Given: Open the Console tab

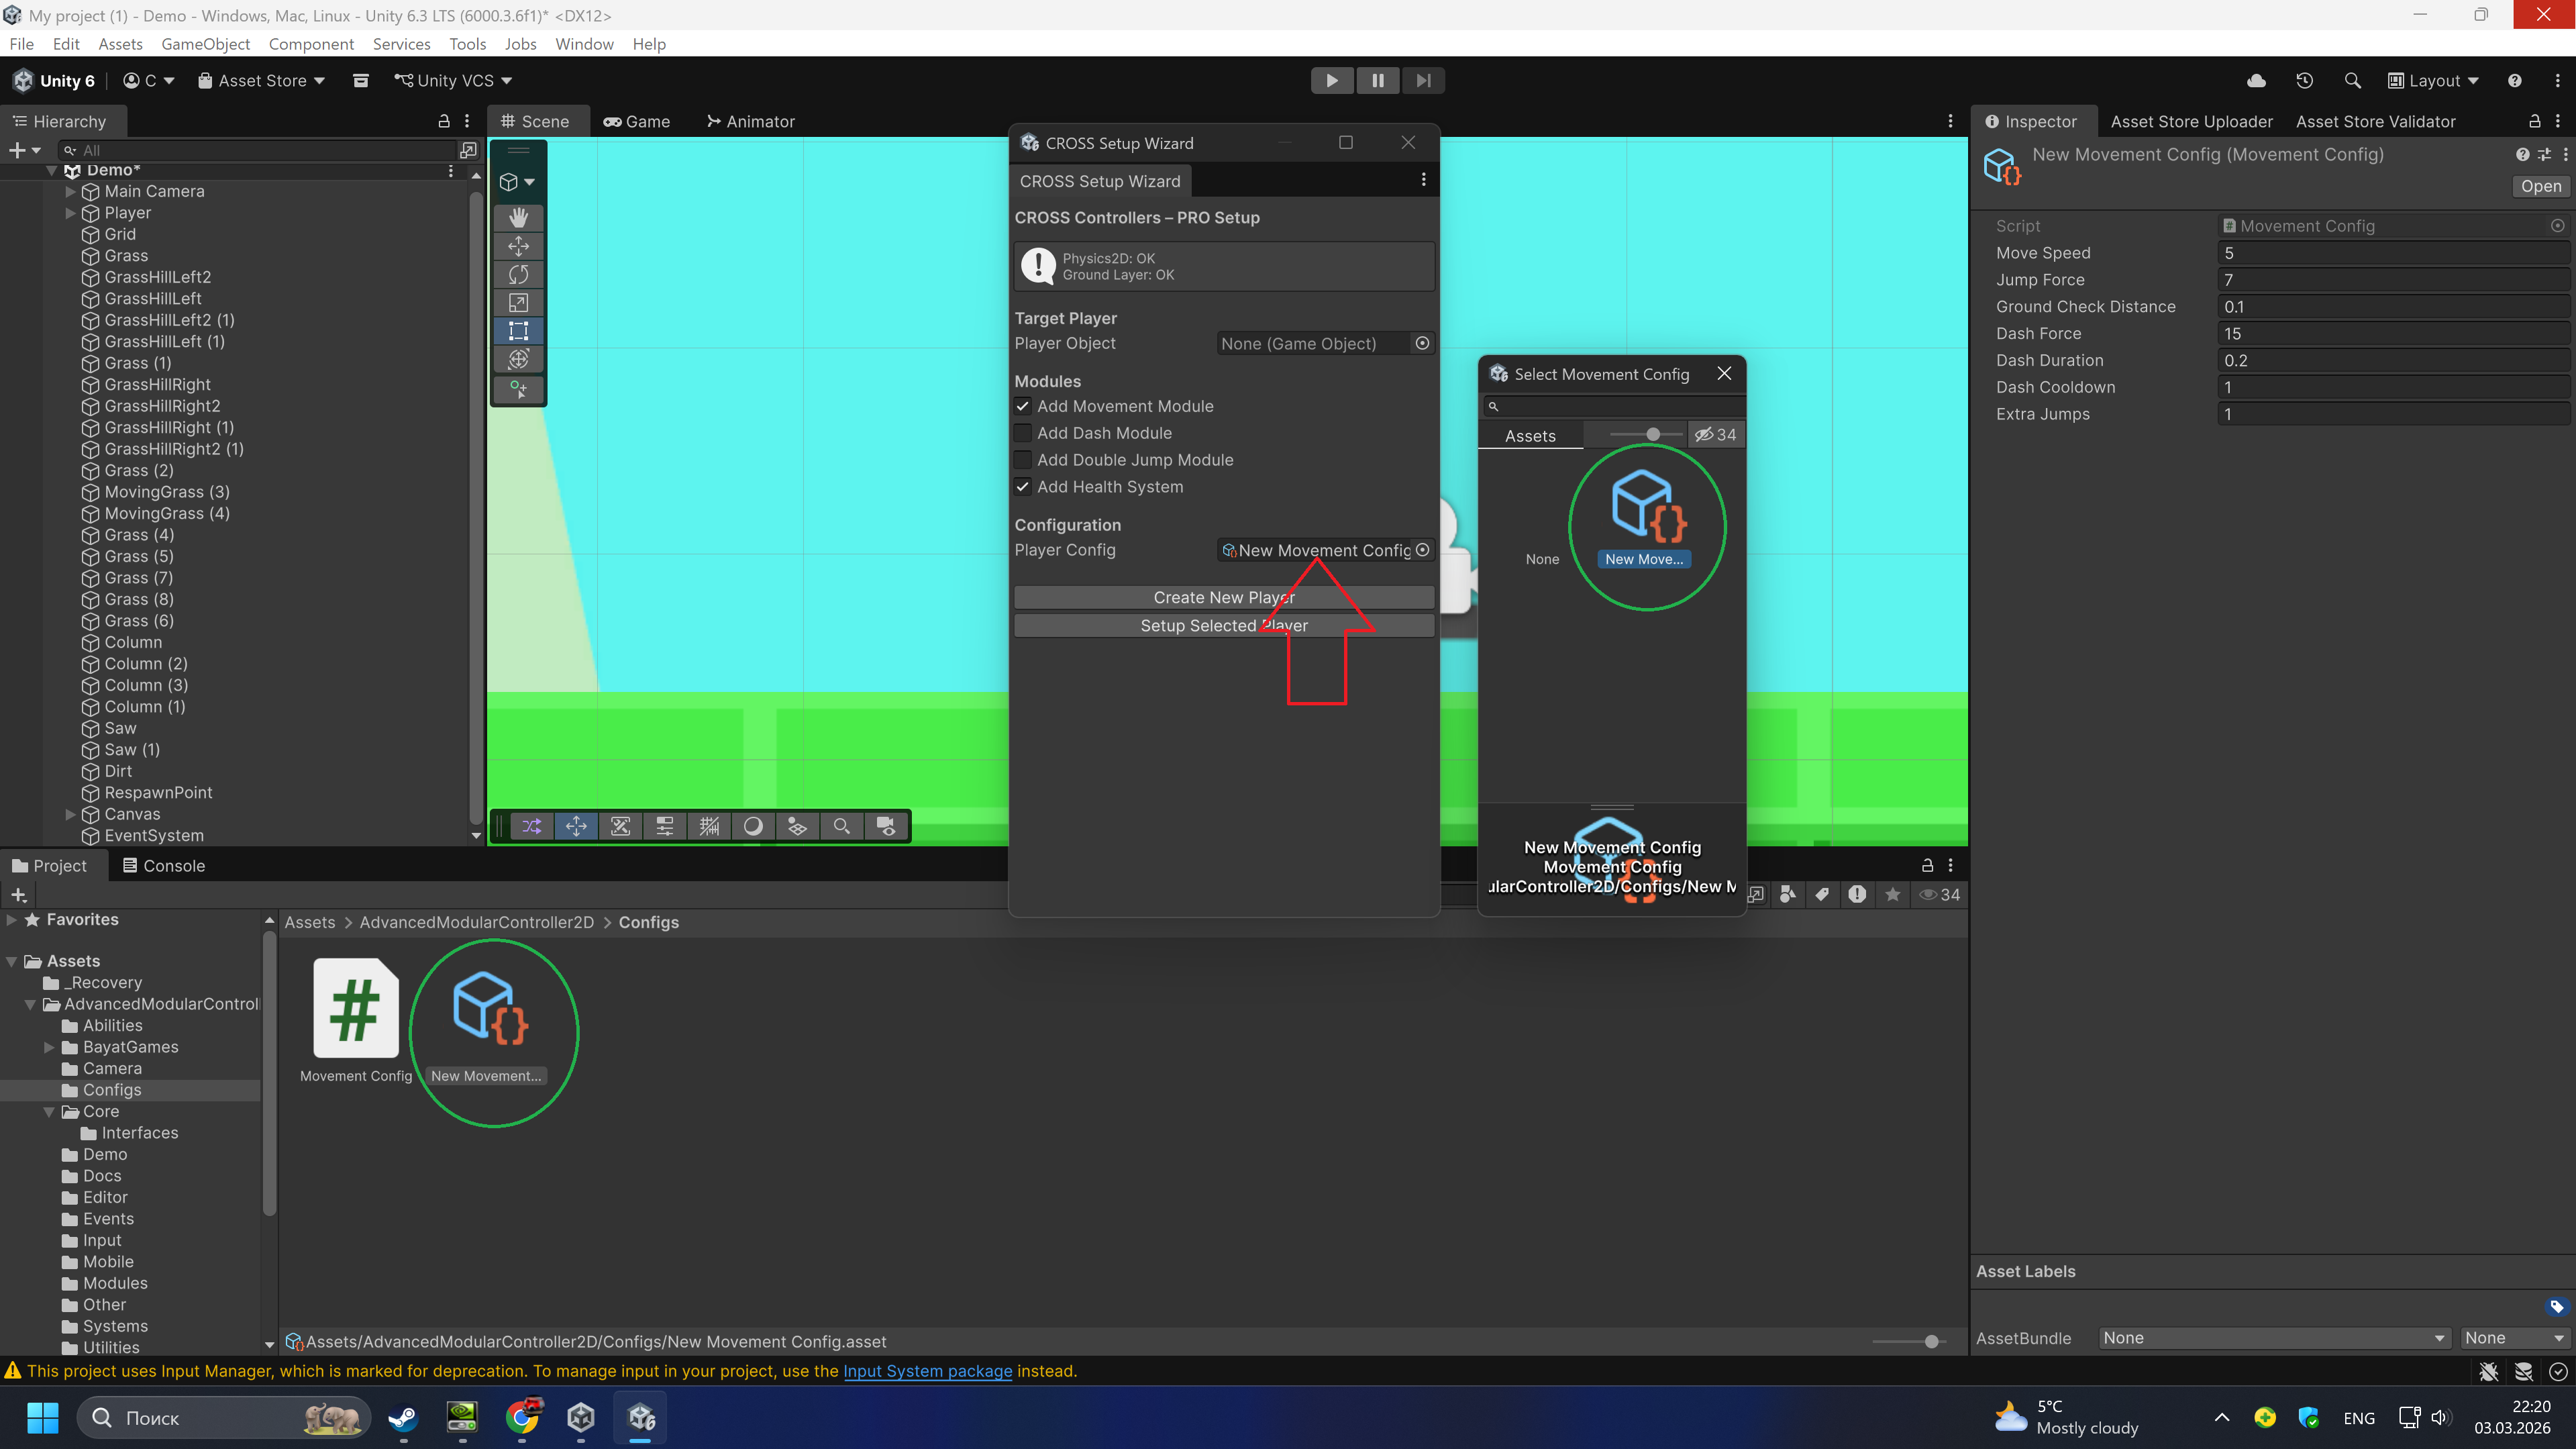Looking at the screenshot, I should pos(164,866).
